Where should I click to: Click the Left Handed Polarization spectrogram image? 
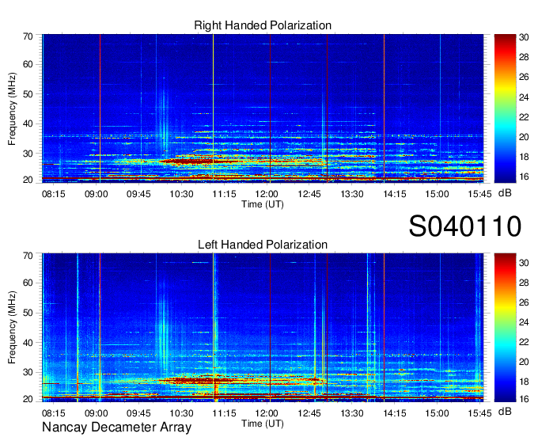263,328
